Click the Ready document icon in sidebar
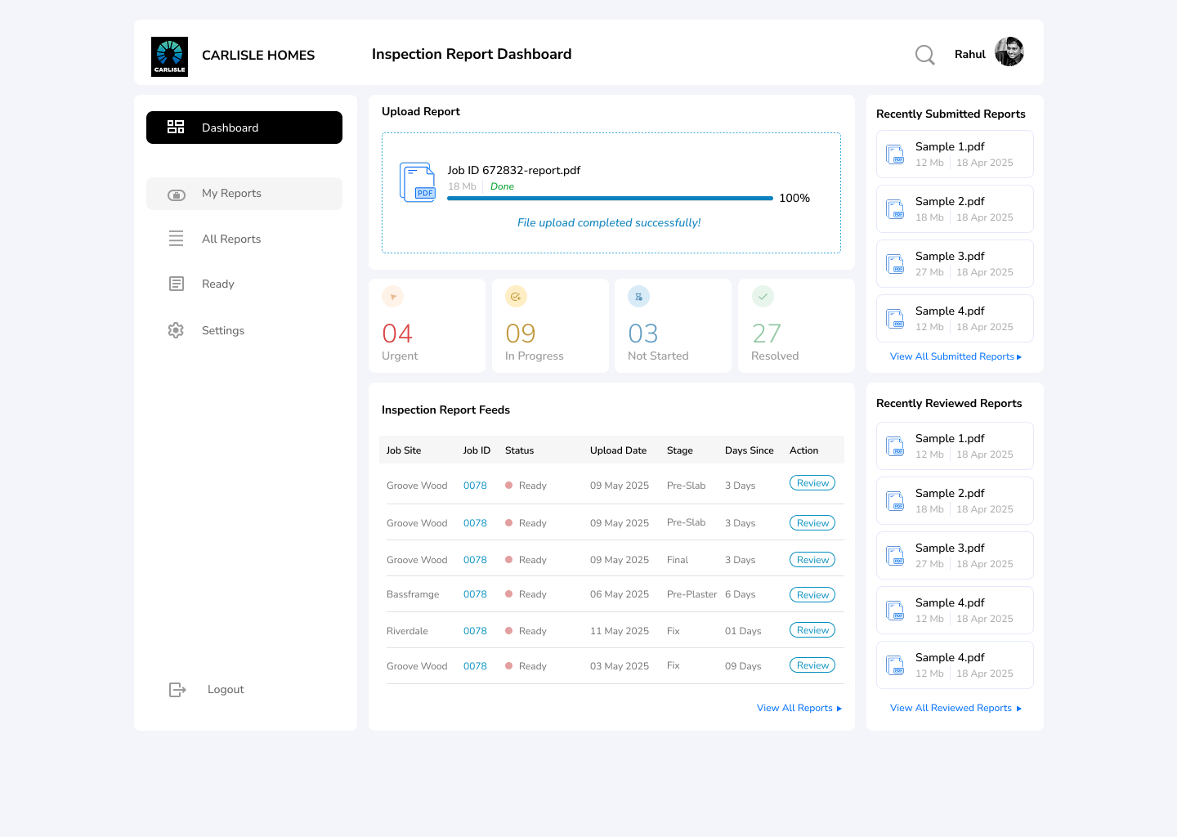The height and width of the screenshot is (837, 1177). tap(176, 284)
